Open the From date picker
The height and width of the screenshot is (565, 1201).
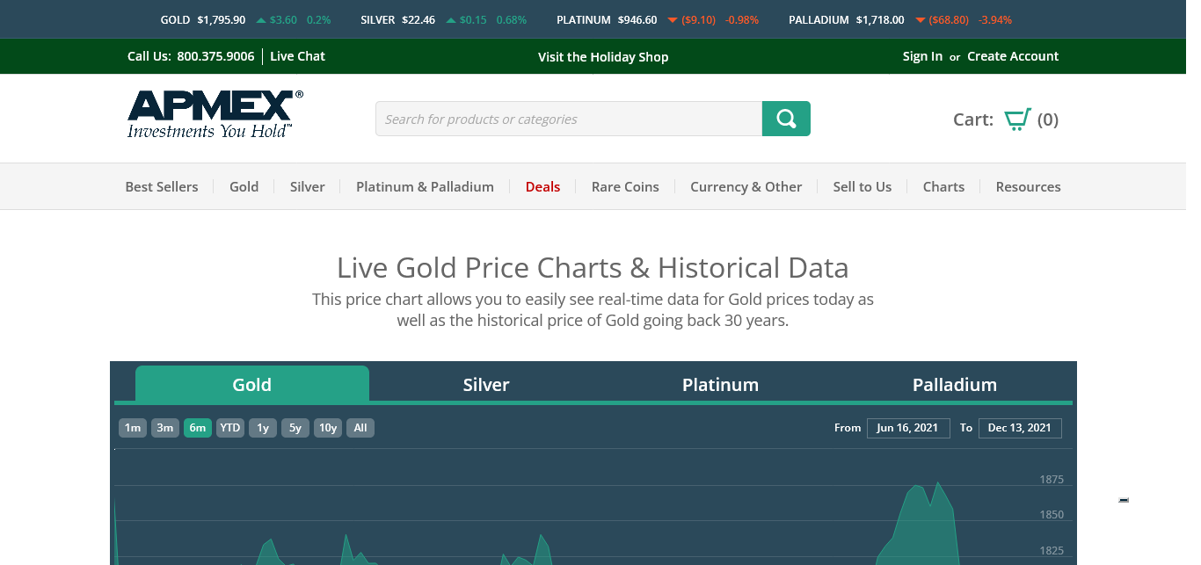(908, 428)
